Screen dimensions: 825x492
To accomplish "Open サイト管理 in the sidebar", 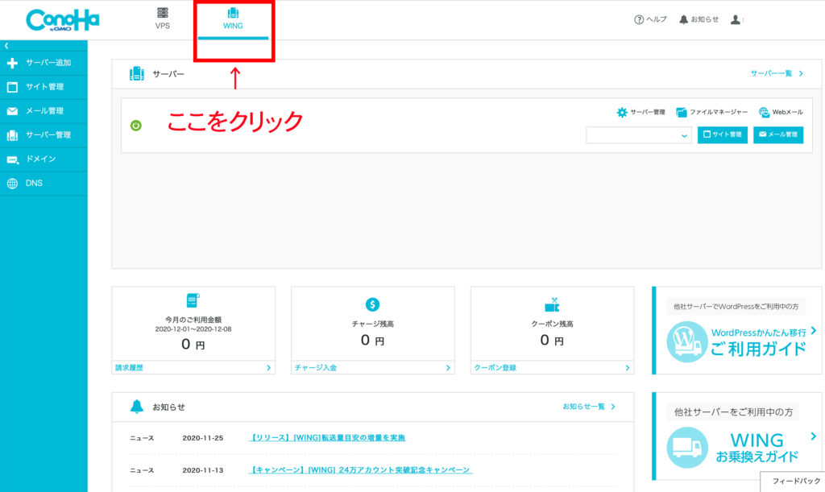I will coord(44,87).
